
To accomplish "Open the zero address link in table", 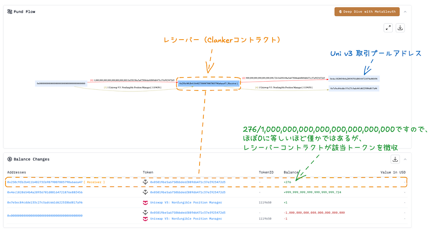I will coord(44,216).
